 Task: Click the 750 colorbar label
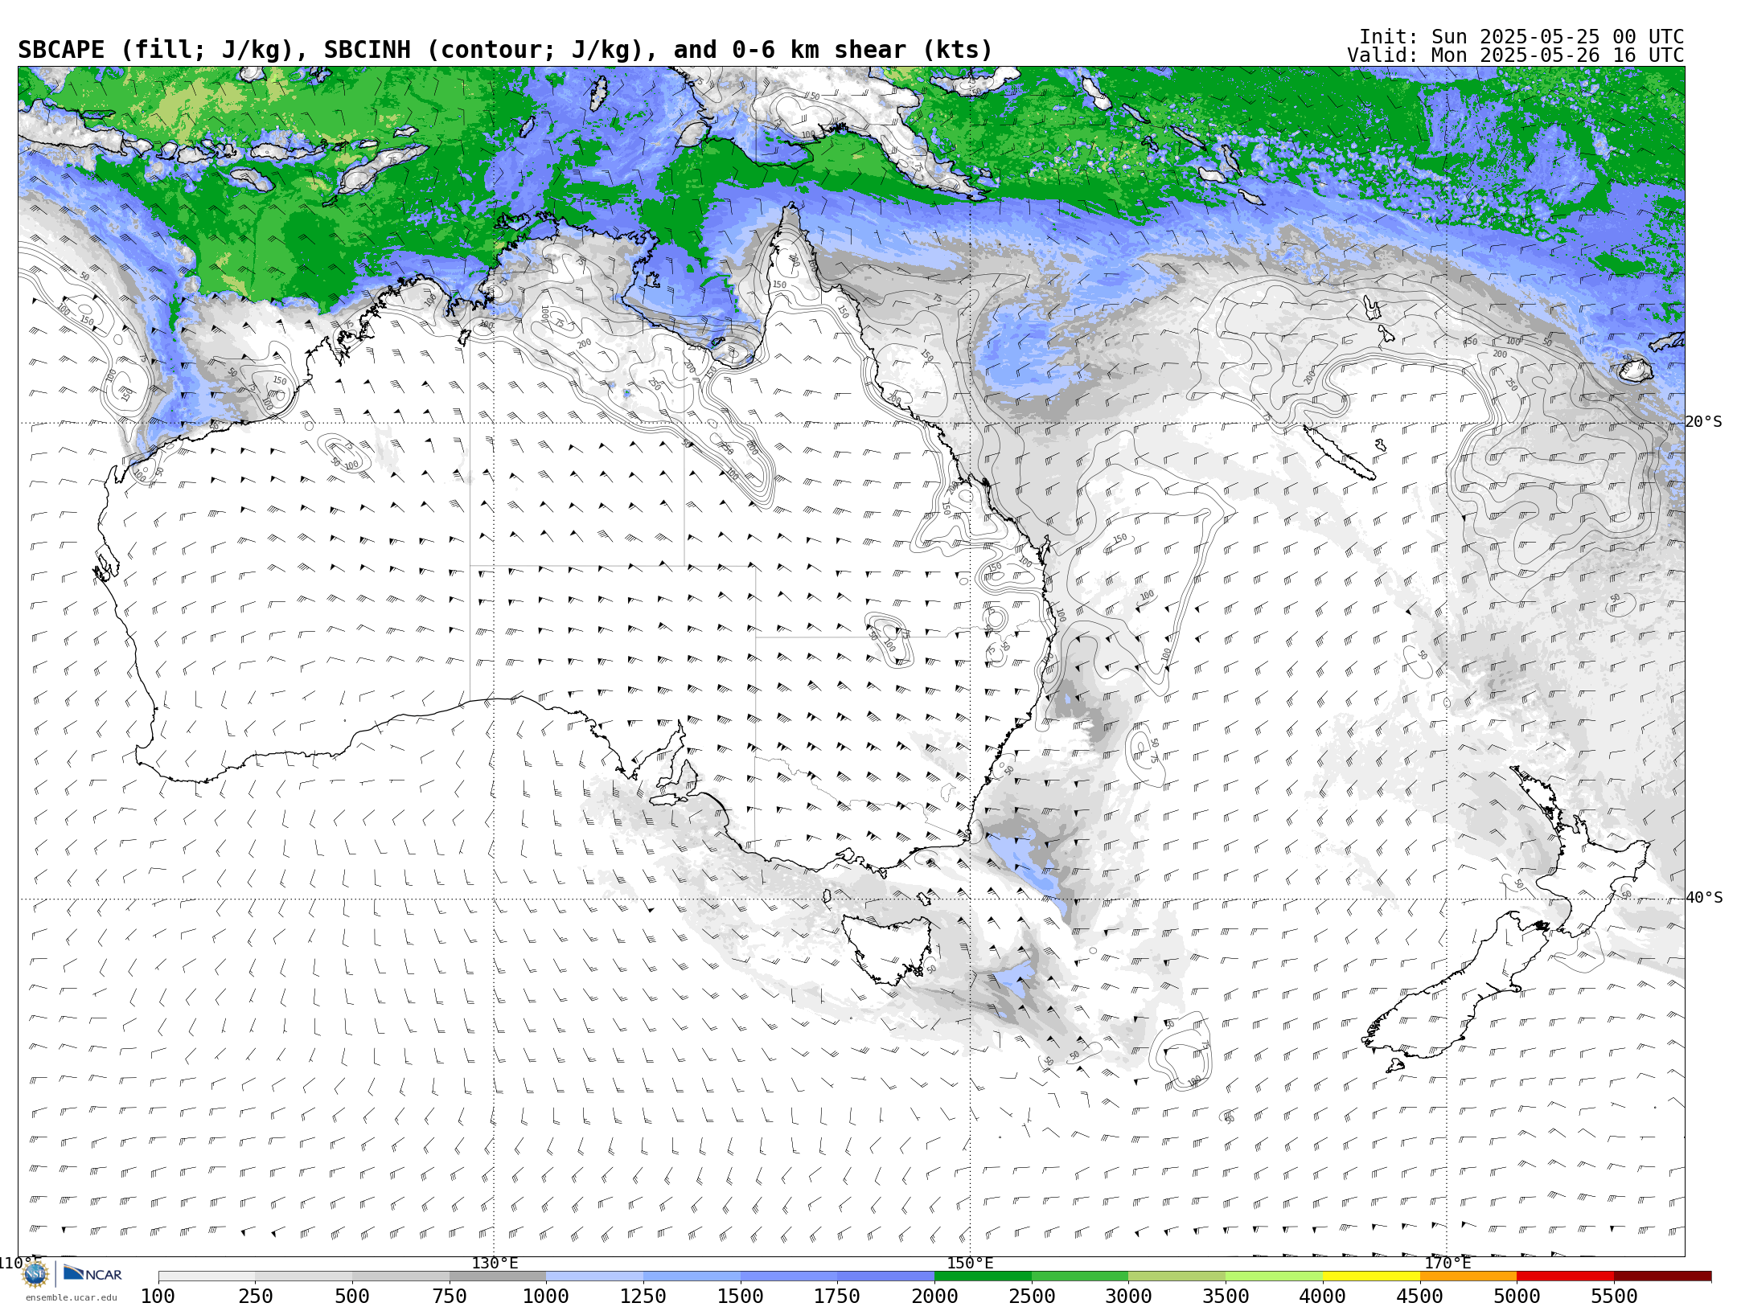click(x=450, y=1296)
